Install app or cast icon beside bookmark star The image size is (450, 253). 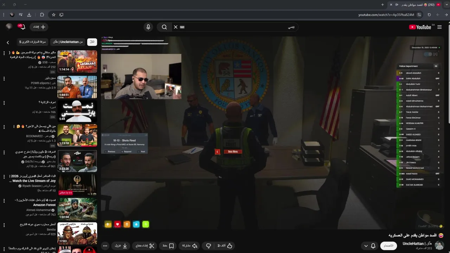click(62, 15)
